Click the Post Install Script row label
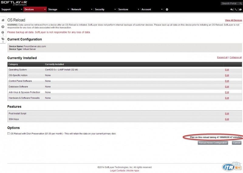The image size is (243, 173). 17,114
